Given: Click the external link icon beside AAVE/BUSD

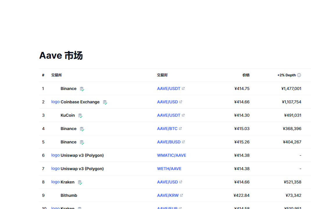Looking at the screenshot, I should click(183, 142).
